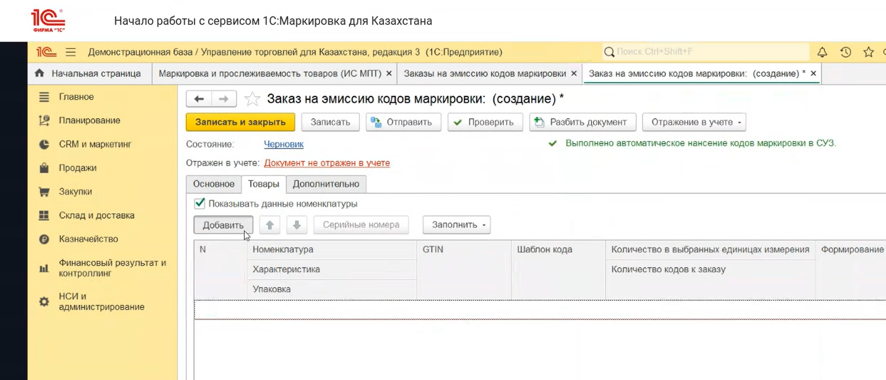Move row up with arrow button
The image size is (886, 380).
tap(270, 225)
